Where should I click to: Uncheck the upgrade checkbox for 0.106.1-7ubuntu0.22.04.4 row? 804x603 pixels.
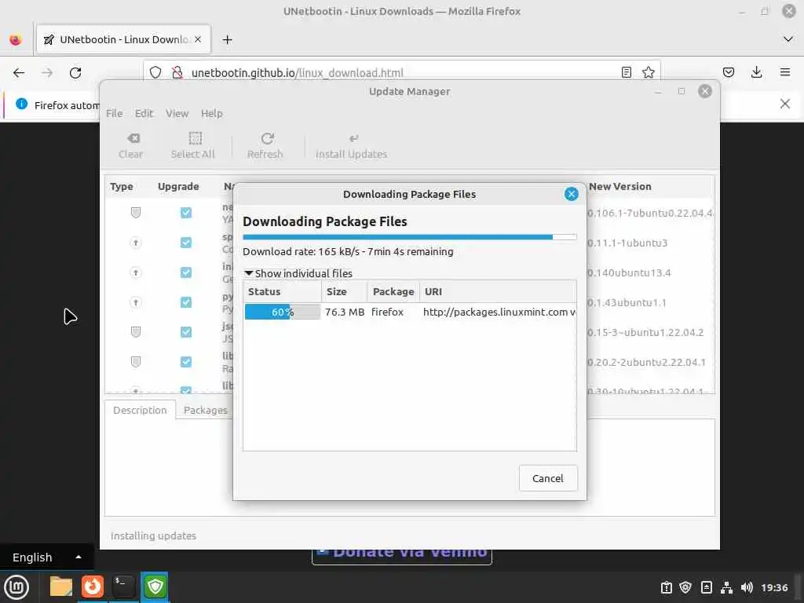(185, 212)
